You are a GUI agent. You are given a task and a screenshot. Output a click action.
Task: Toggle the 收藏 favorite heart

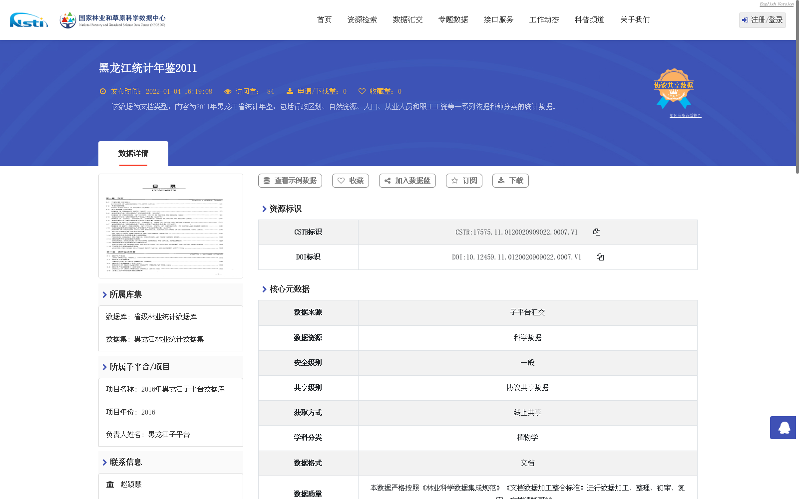(x=341, y=180)
